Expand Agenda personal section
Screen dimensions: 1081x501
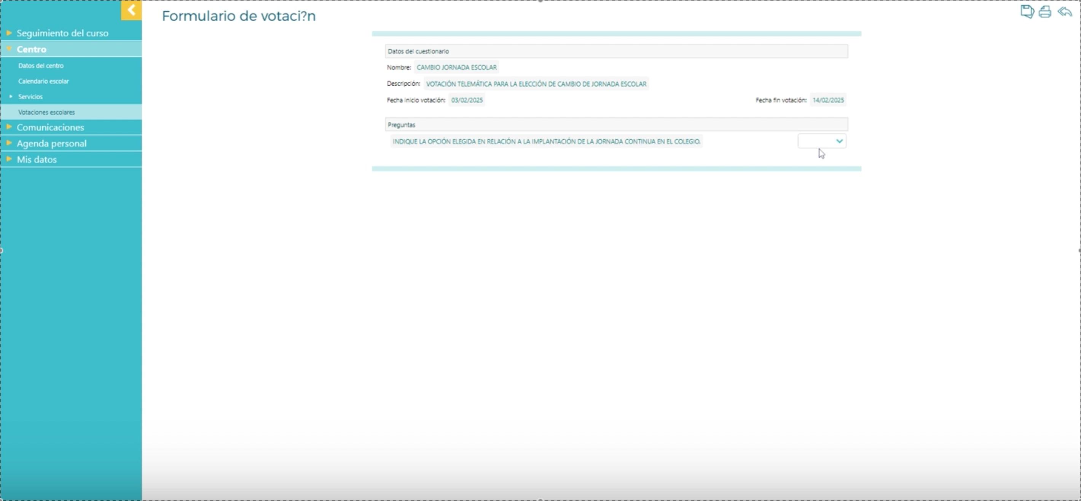[51, 143]
